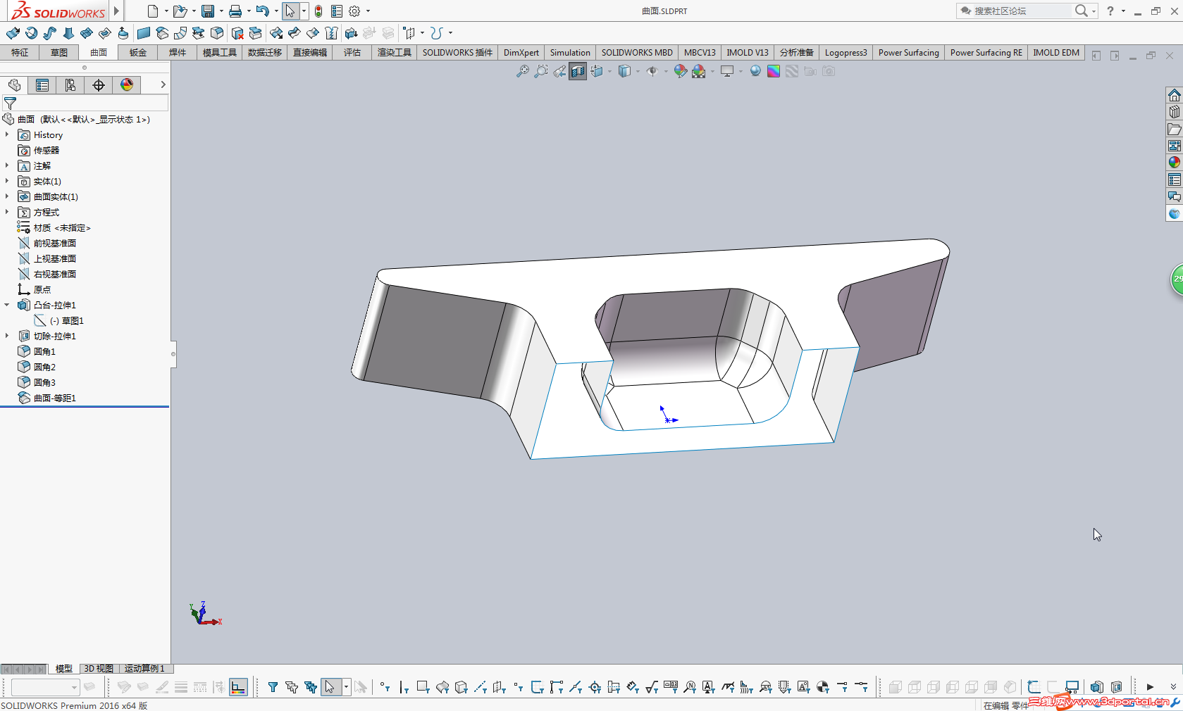This screenshot has height=711, width=1183.
Task: Open the FeatureManager design tree tab
Action: pos(14,85)
